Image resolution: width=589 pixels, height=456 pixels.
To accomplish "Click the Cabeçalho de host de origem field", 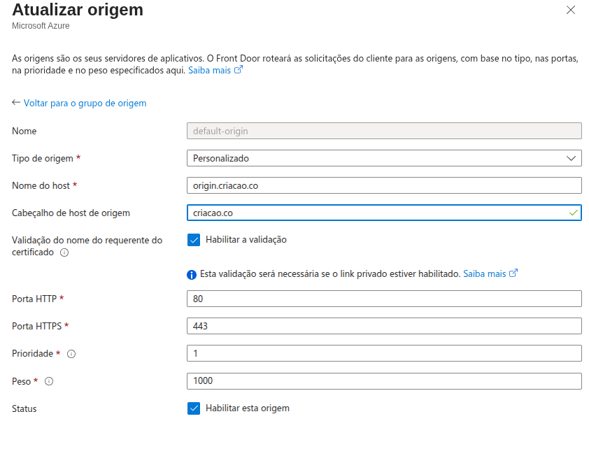I will point(378,213).
